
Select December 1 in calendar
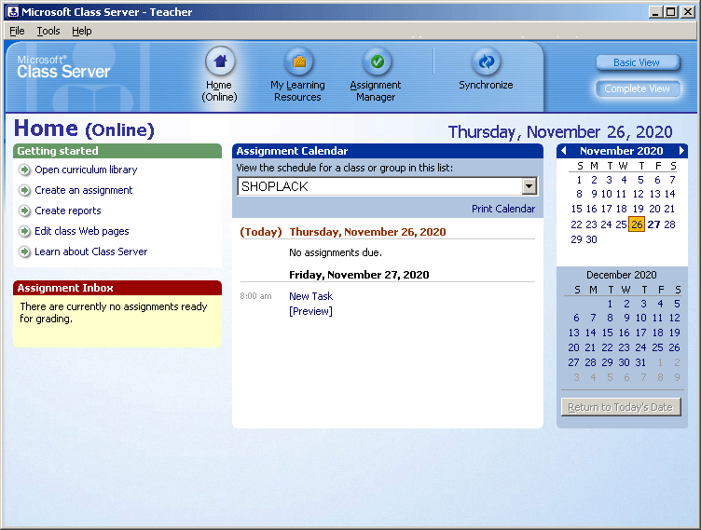pyautogui.click(x=610, y=304)
